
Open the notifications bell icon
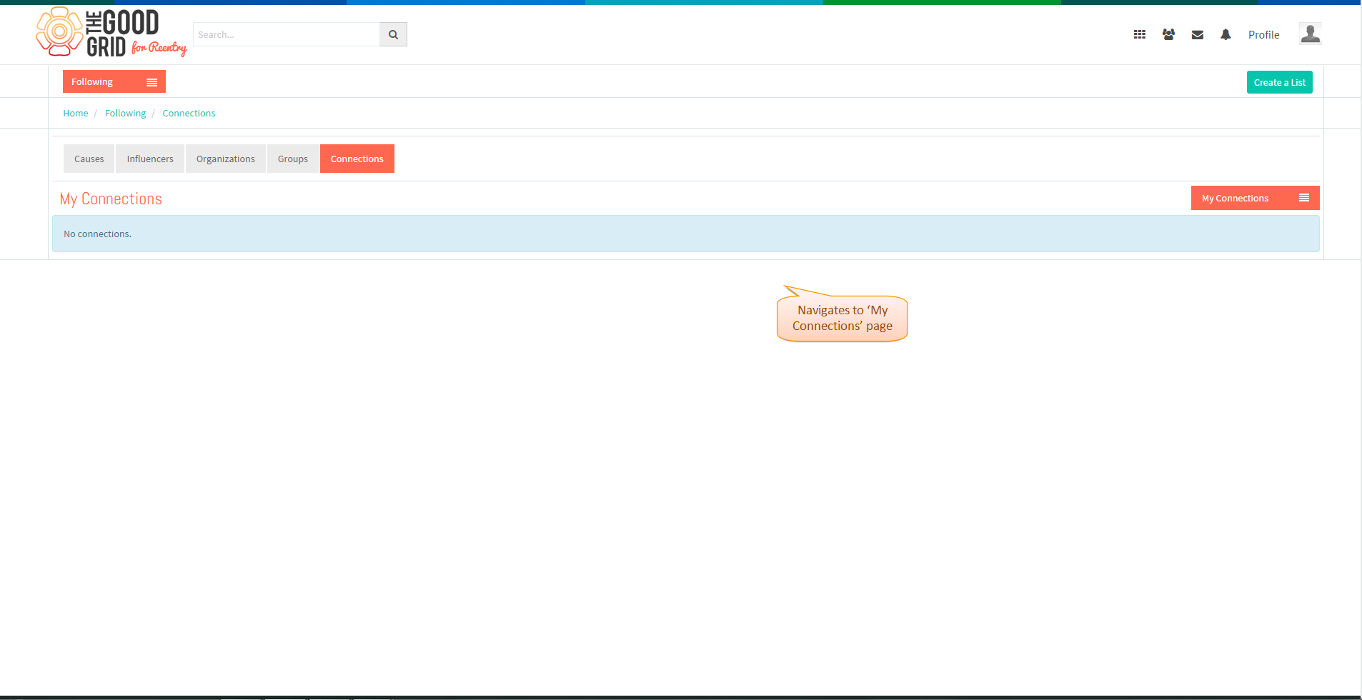pos(1226,34)
